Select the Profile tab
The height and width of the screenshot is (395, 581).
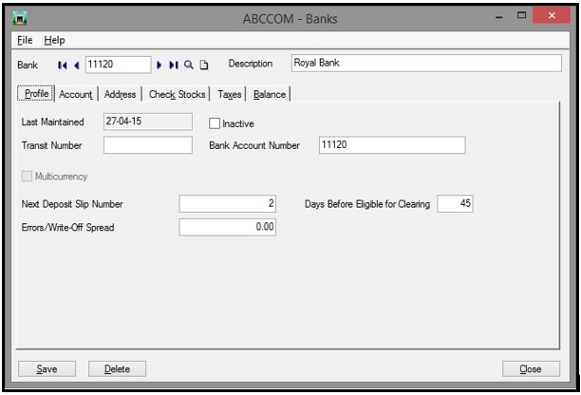pyautogui.click(x=36, y=93)
